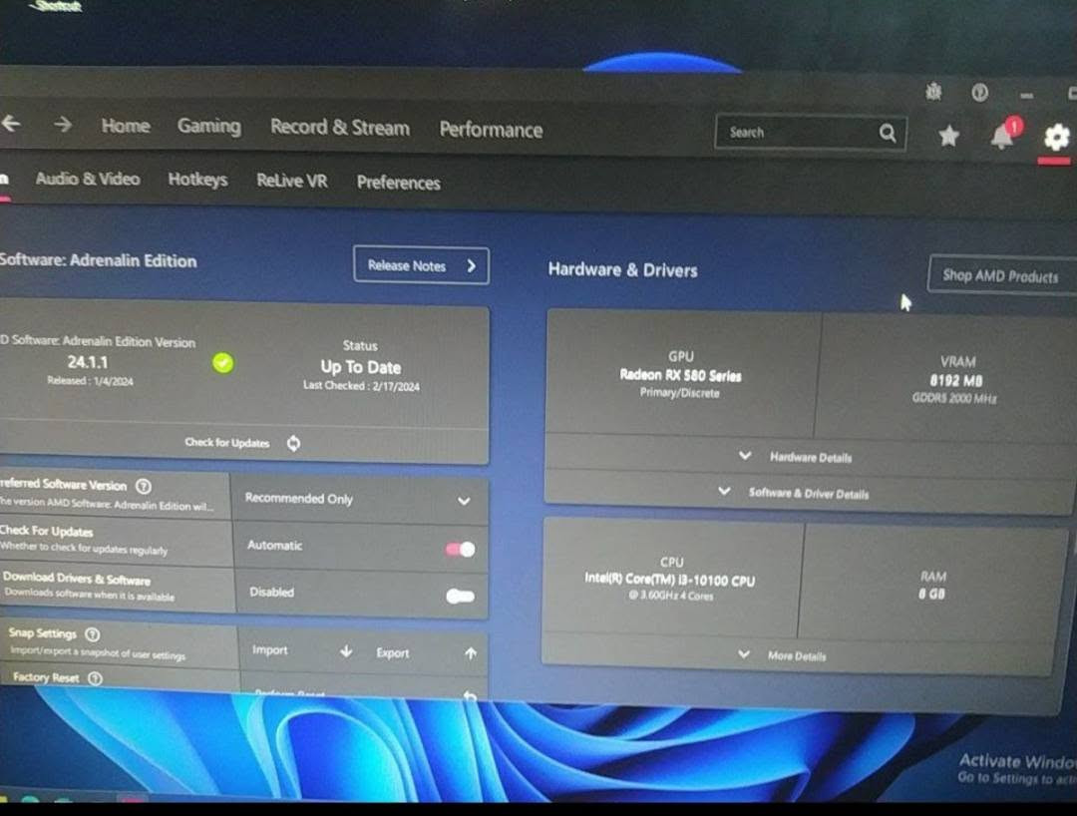Open Recommended Only dropdown
The height and width of the screenshot is (816, 1077).
point(359,500)
